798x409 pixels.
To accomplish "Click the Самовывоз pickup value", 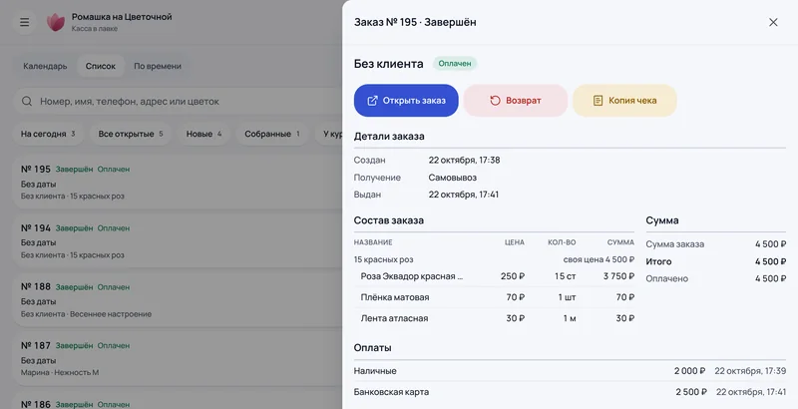I will (x=453, y=178).
